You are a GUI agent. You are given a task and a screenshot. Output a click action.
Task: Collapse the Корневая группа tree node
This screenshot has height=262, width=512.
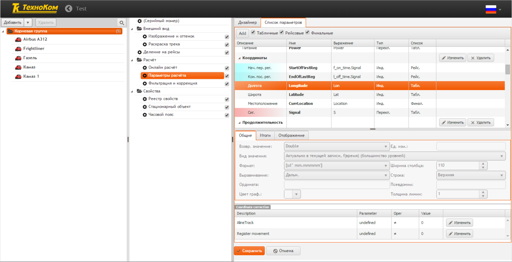point(3,31)
